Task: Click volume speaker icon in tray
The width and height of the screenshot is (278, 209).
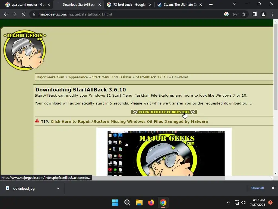Action: click(x=243, y=202)
